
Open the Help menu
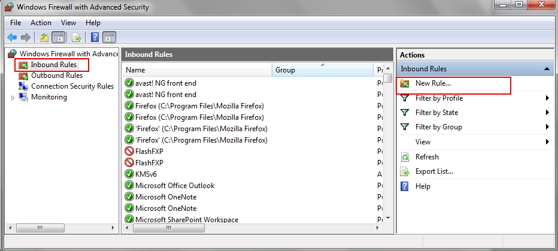tap(93, 22)
